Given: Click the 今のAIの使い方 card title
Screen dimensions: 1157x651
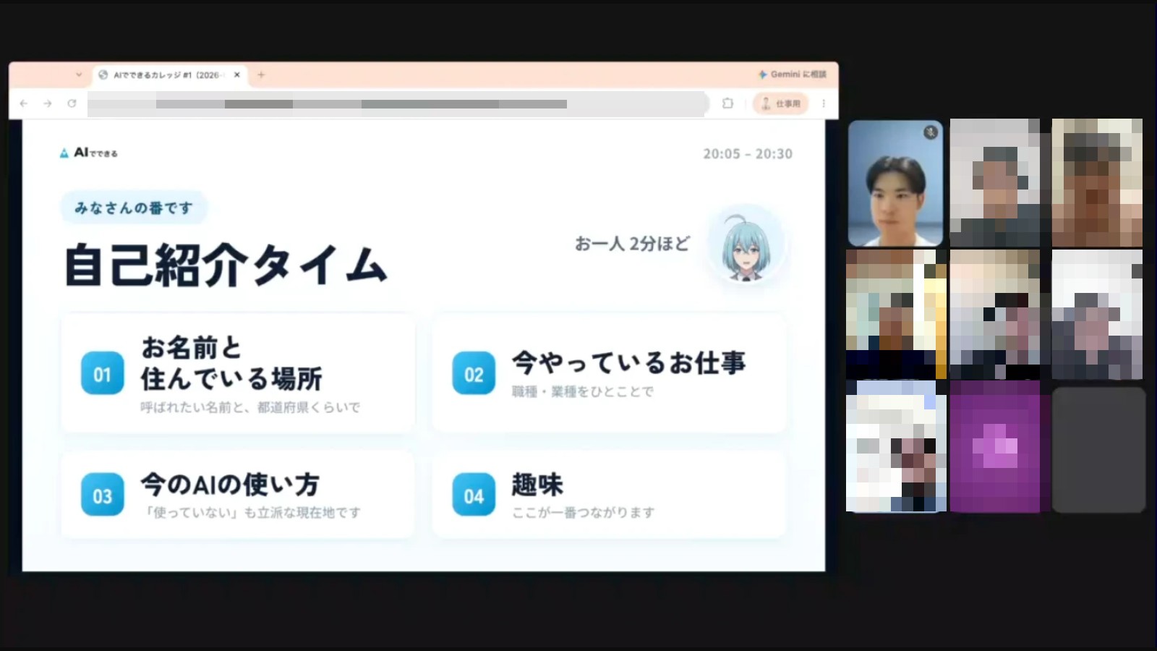Looking at the screenshot, I should [230, 484].
